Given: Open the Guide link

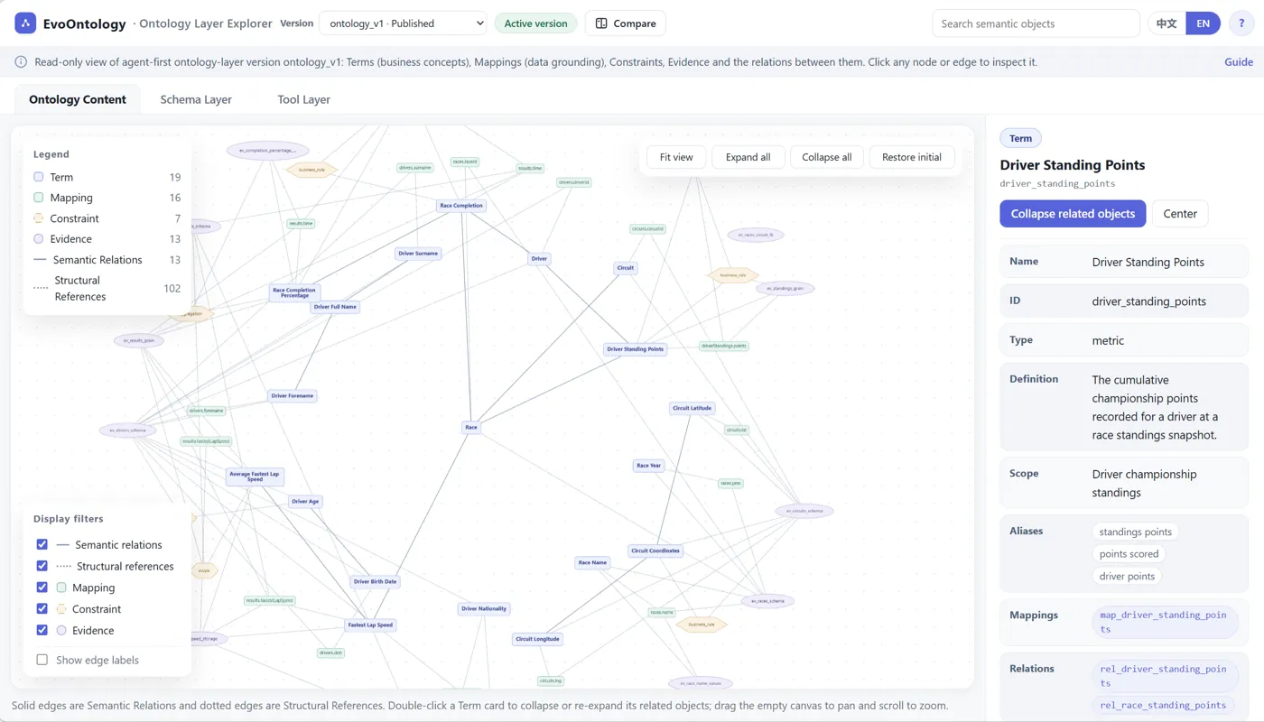Looking at the screenshot, I should coord(1239,62).
